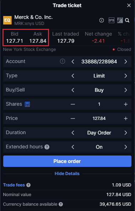The width and height of the screenshot is (135, 211).
Task: Switch Extended hours using left arrow
Action: tap(73, 147)
